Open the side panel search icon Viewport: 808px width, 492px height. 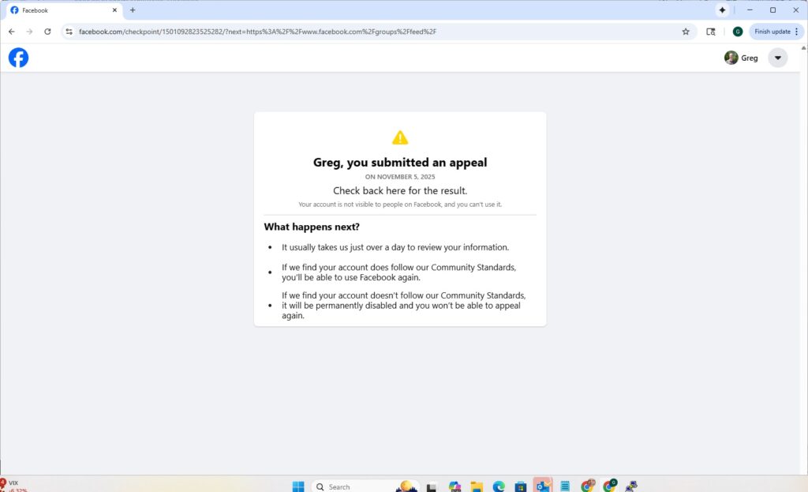pyautogui.click(x=711, y=32)
